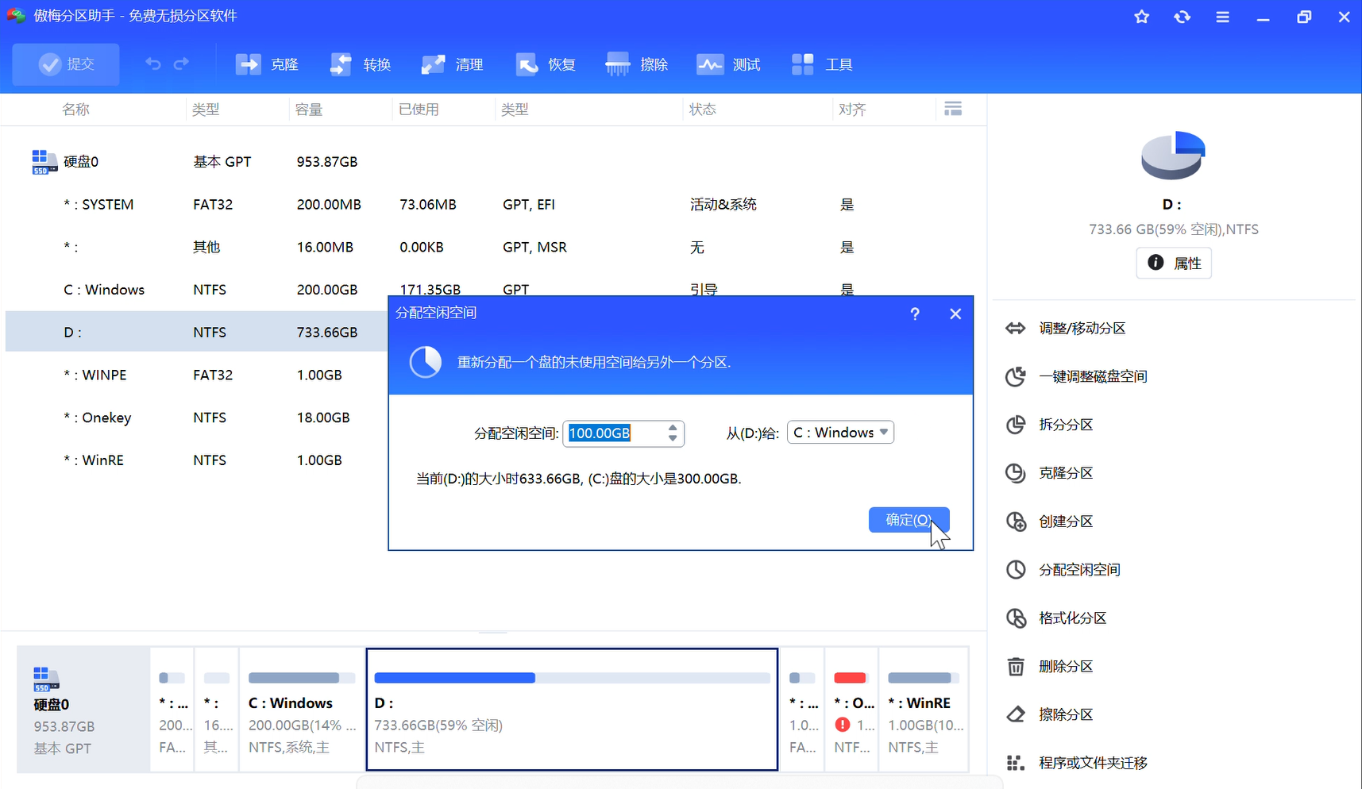Open the 克隆 (Clone) menu
Screen dimensions: 1362x789
(x=268, y=64)
